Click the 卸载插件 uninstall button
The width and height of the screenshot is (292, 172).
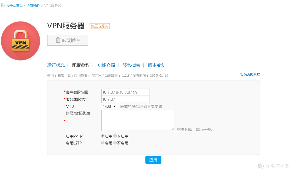point(68,40)
